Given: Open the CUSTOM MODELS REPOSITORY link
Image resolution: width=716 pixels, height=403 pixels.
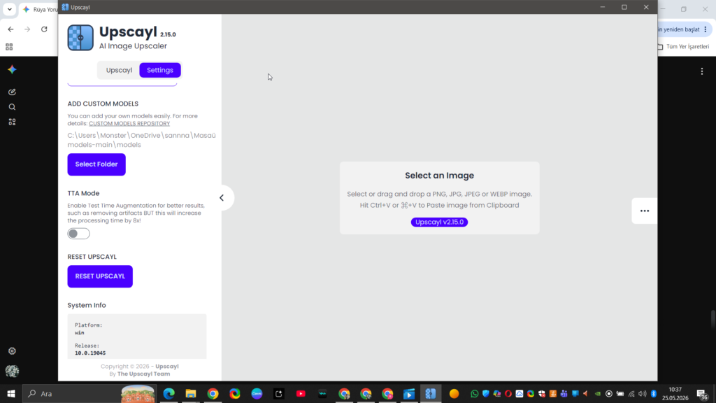Looking at the screenshot, I should tap(129, 123).
